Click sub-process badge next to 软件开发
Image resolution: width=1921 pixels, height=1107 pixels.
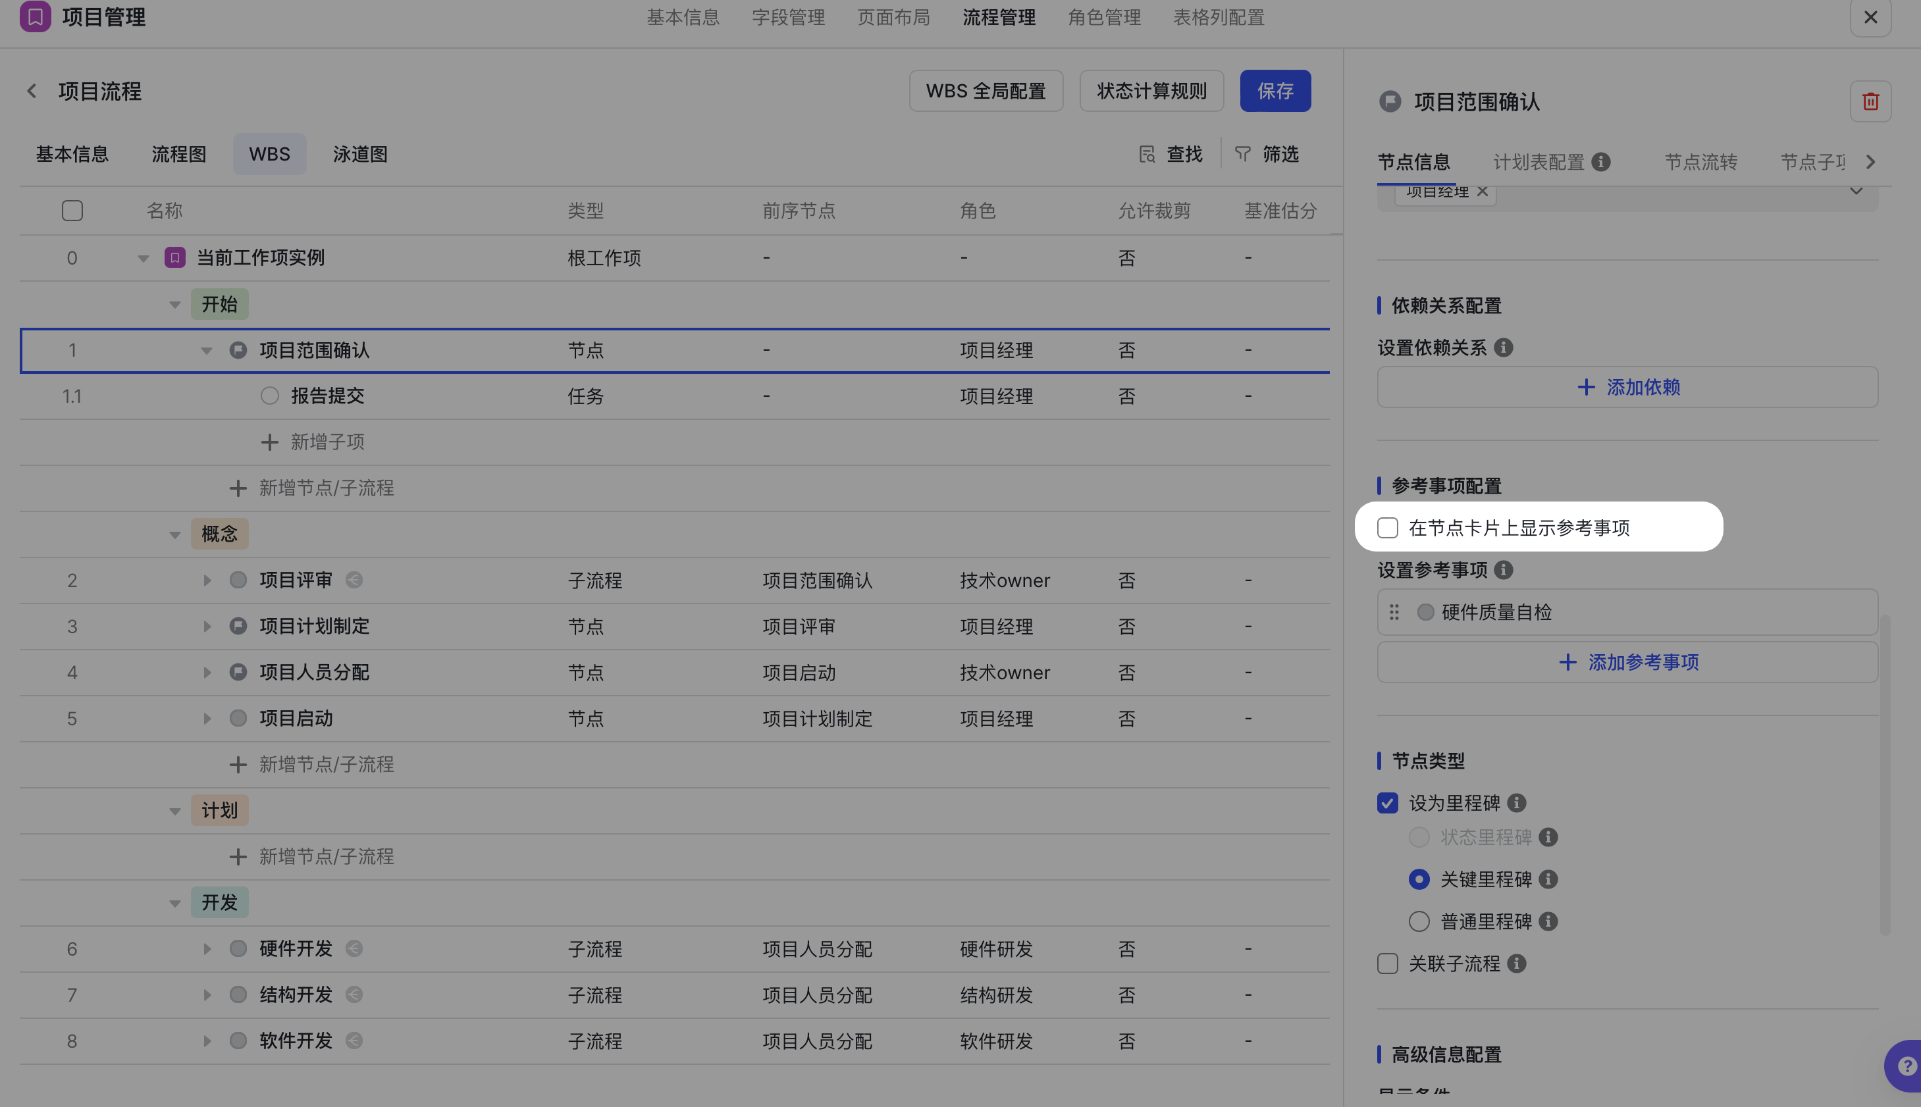[x=354, y=1040]
